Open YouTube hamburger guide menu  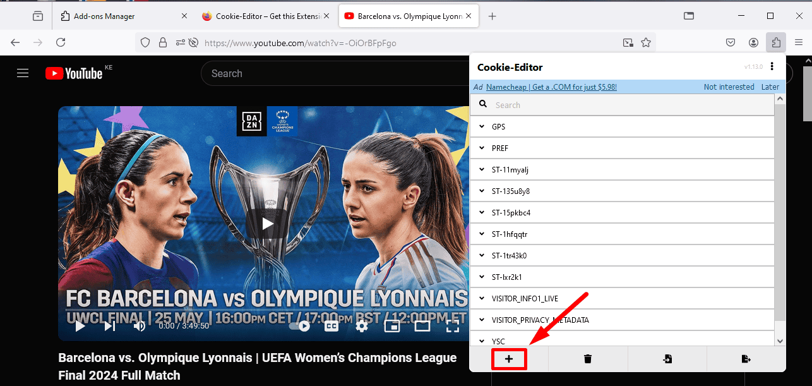pos(23,73)
